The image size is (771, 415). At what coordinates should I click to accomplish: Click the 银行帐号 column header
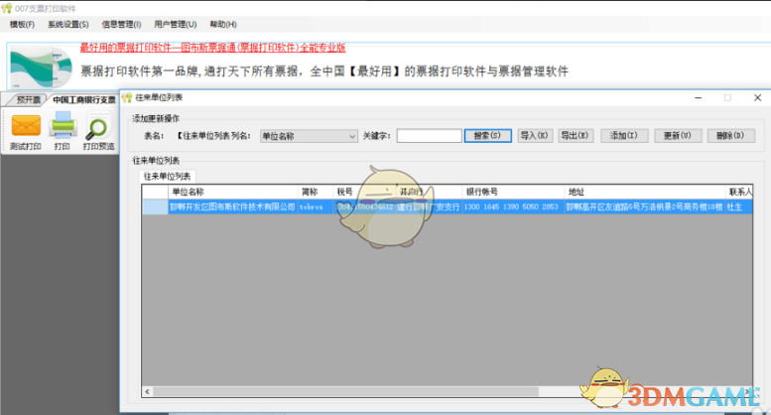tap(513, 192)
